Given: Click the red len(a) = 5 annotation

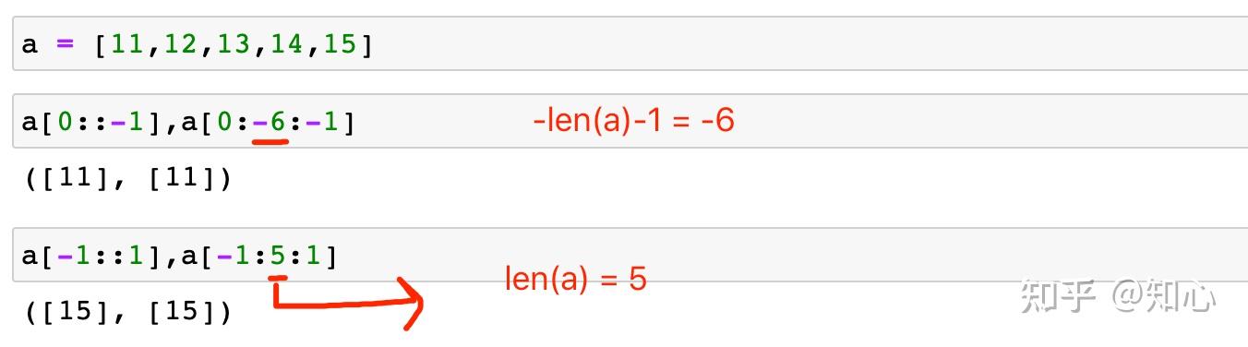Looking at the screenshot, I should point(575,278).
